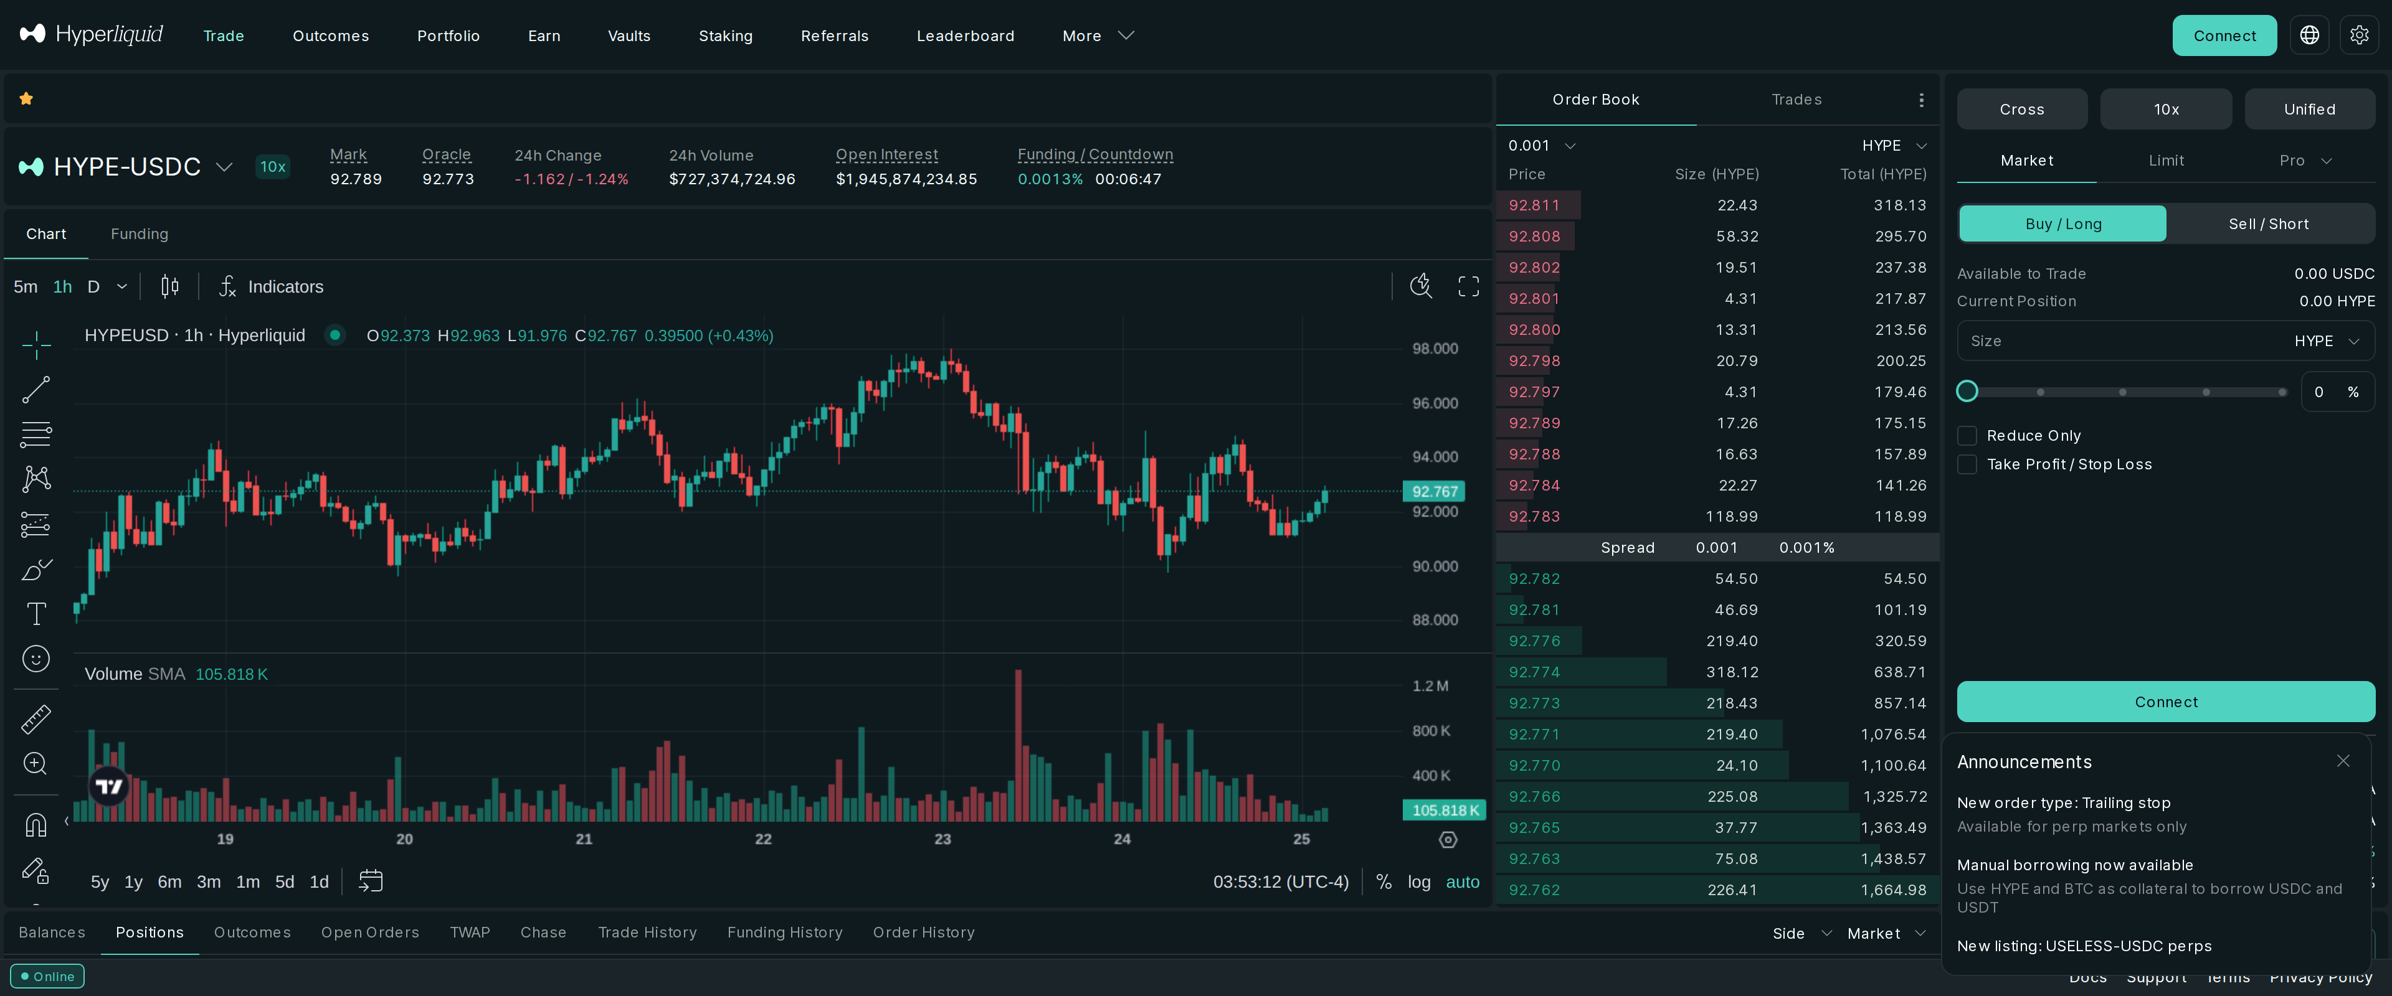Open language globe settings

coord(2309,35)
